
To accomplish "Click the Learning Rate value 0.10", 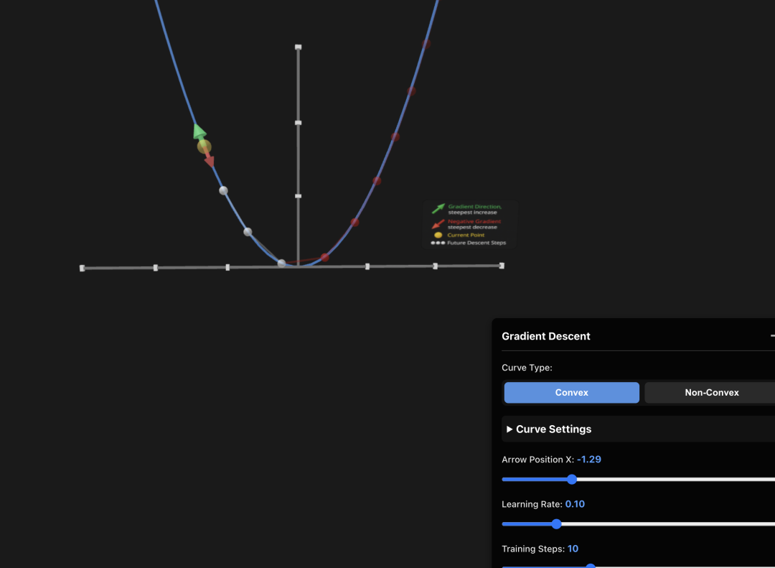I will tap(575, 503).
